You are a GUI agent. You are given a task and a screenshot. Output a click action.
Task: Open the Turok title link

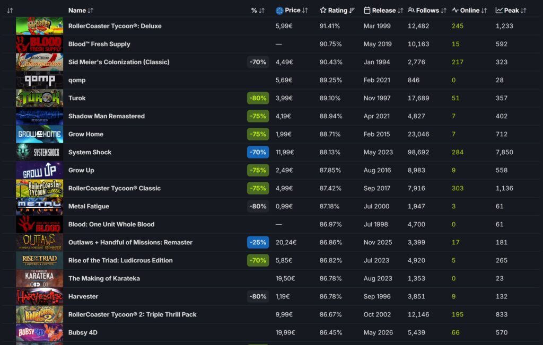(77, 98)
